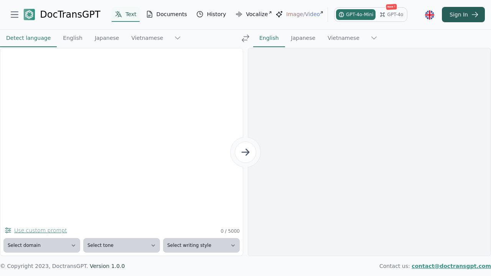Viewport: 491px width, 276px height.
Task: Select the Text translation mode icon
Action: tap(118, 14)
